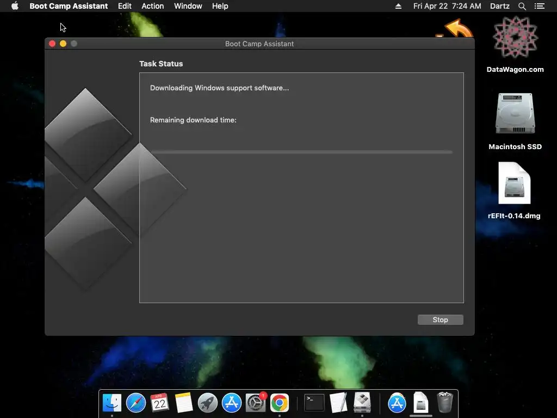The width and height of the screenshot is (557, 418).
Task: Open App Store icon beside Launchpad
Action: [x=232, y=403]
